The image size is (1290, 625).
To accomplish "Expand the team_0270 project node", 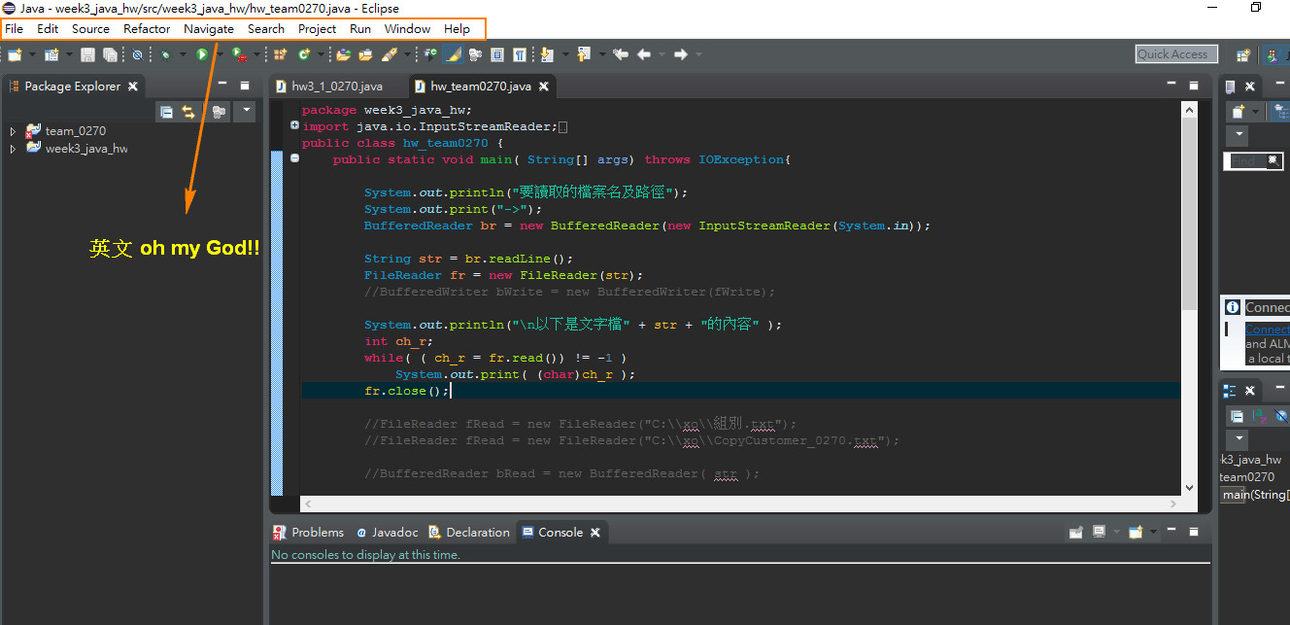I will coord(13,131).
